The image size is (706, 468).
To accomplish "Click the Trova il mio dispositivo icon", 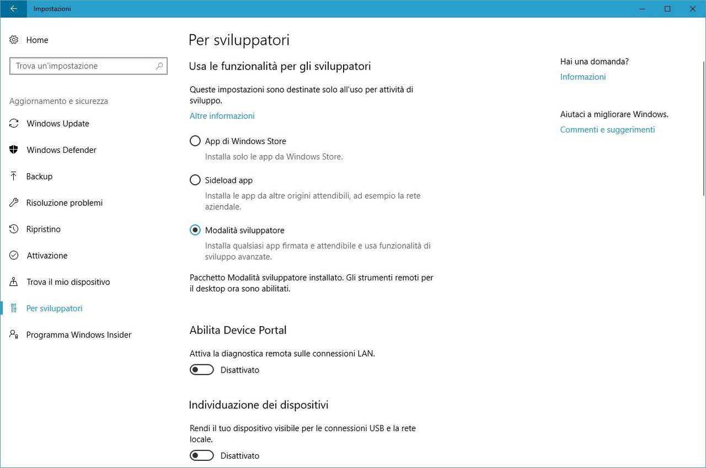I will tap(14, 282).
